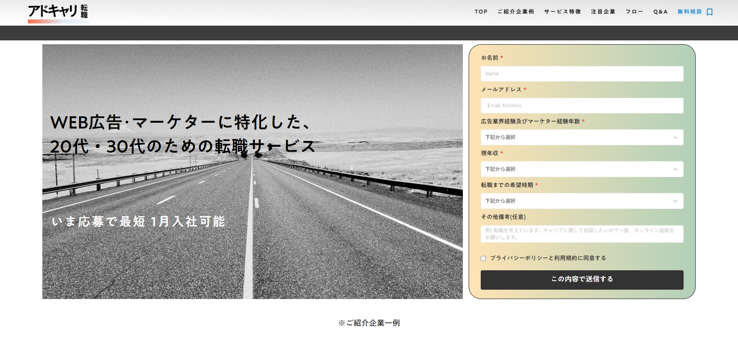Click the その他備考 textarea

pos(582,234)
